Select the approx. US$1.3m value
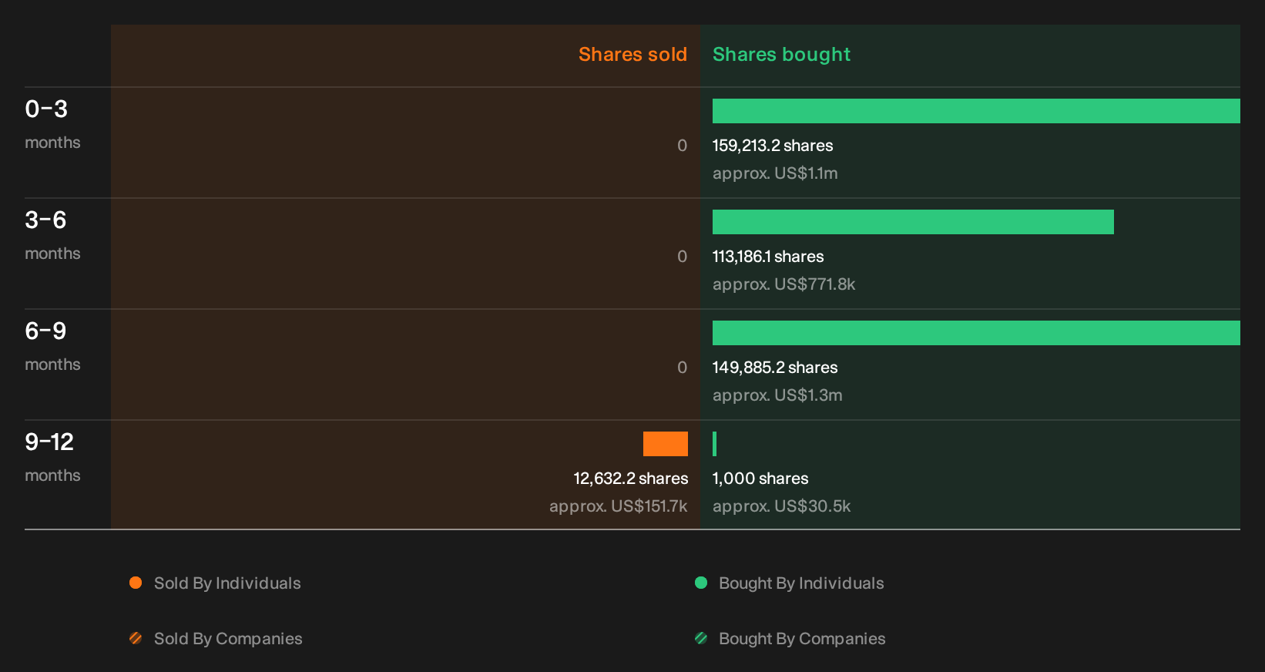The width and height of the screenshot is (1265, 672). 777,395
